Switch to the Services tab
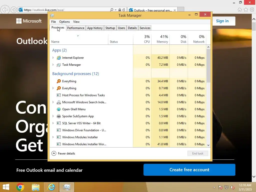This screenshot has height=192, width=256. (x=145, y=28)
